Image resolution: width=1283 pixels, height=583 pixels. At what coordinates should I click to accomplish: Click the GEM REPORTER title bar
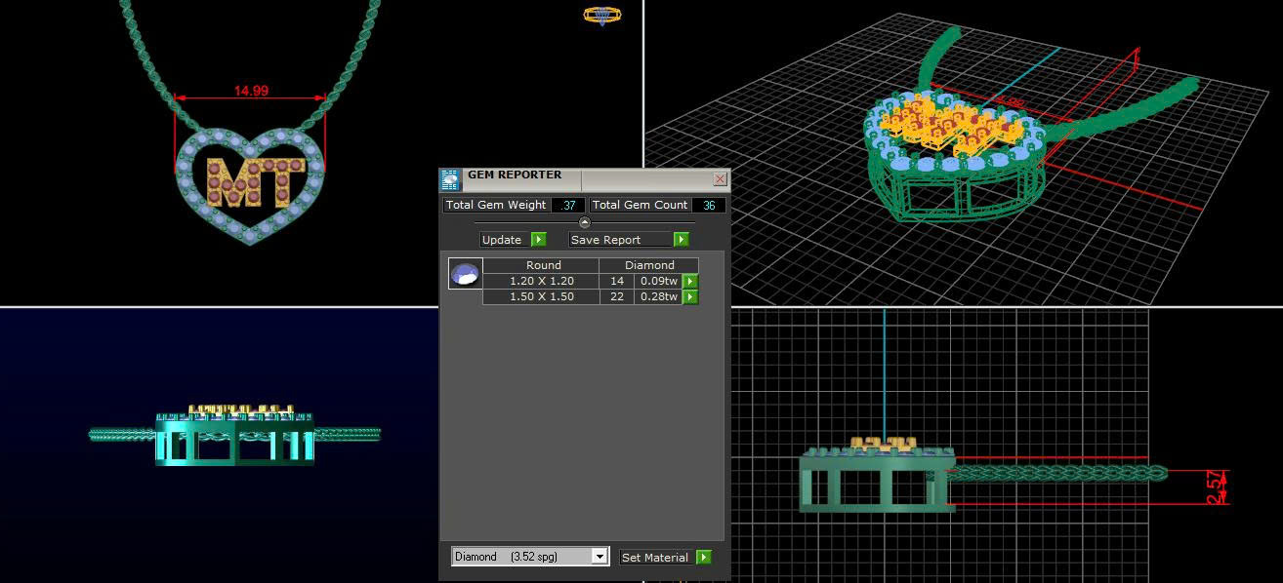click(584, 178)
